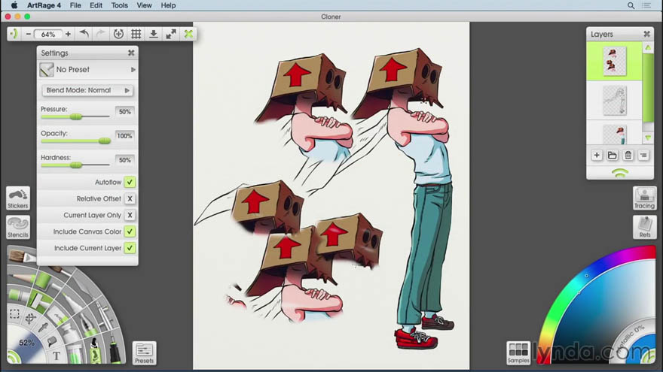Viewport: 663px width, 372px height.
Task: Click the Hardness 50% value box
Action: (x=125, y=160)
